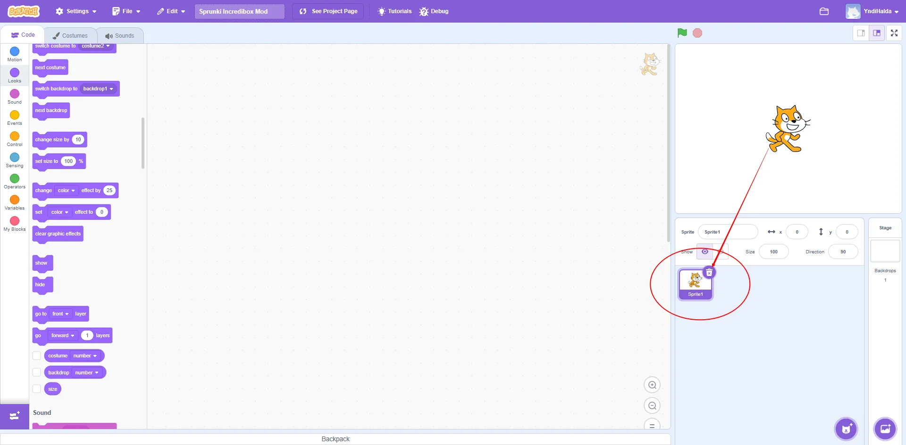Switch to large stage layout
The height and width of the screenshot is (445, 906).
pyautogui.click(x=877, y=33)
